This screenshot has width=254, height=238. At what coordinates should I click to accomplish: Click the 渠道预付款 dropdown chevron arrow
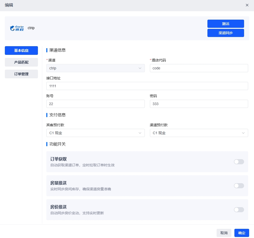tap(243, 133)
